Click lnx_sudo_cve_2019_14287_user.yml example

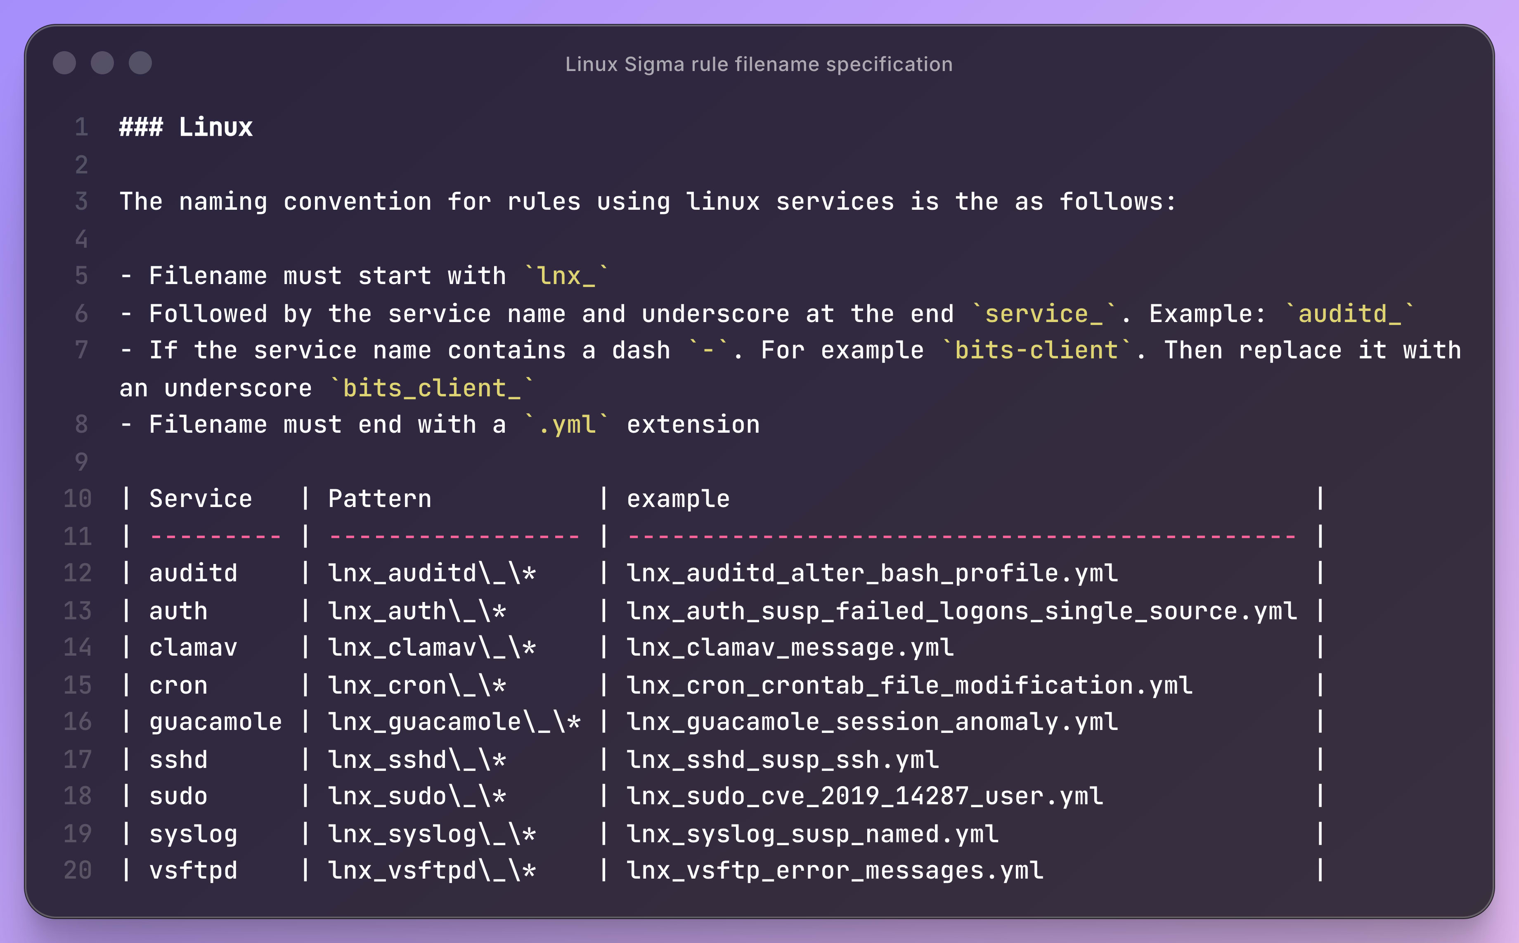864,796
